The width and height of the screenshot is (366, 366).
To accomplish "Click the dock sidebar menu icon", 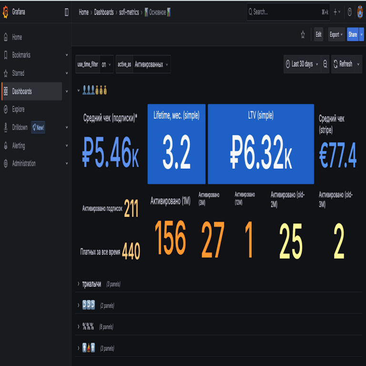I will click(x=66, y=12).
